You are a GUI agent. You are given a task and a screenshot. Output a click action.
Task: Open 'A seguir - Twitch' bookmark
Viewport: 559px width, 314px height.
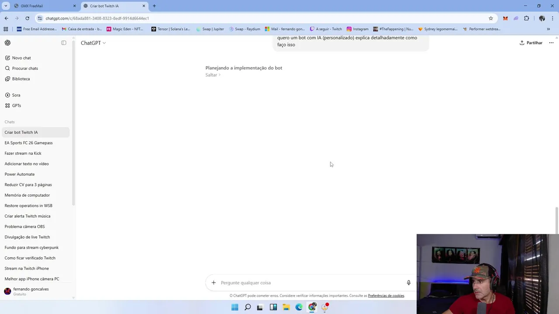pos(326,29)
